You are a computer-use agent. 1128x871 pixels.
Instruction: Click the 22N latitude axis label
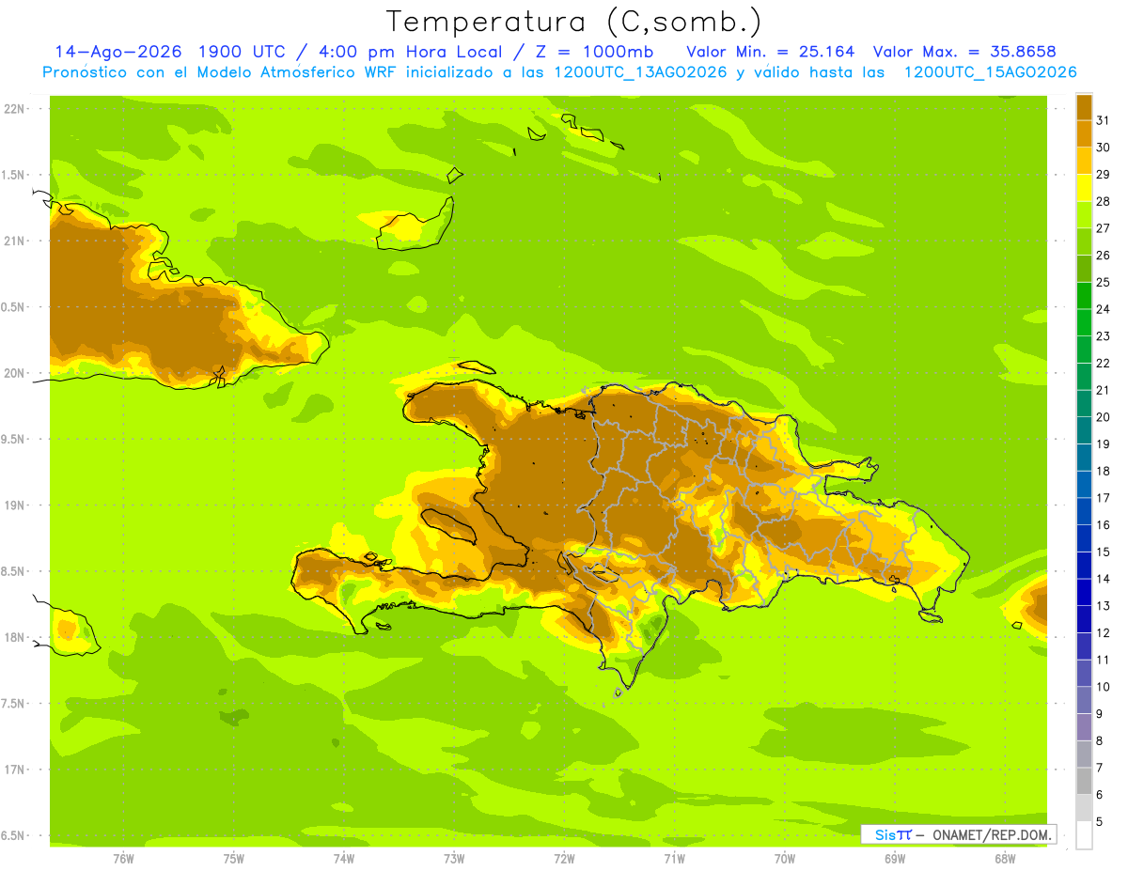pyautogui.click(x=14, y=109)
